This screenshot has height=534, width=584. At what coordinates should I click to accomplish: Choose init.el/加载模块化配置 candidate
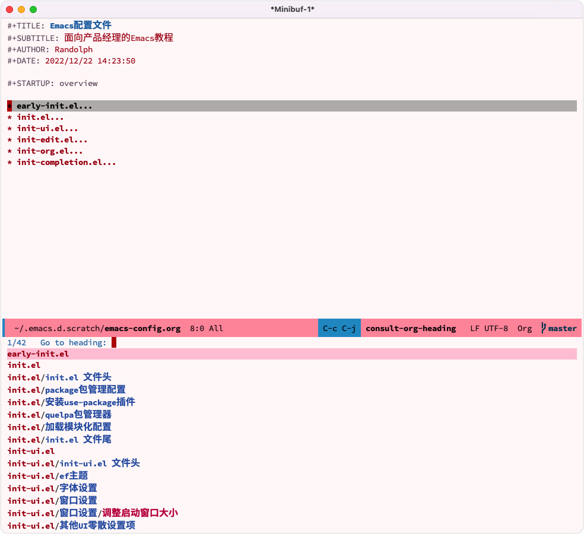point(59,427)
